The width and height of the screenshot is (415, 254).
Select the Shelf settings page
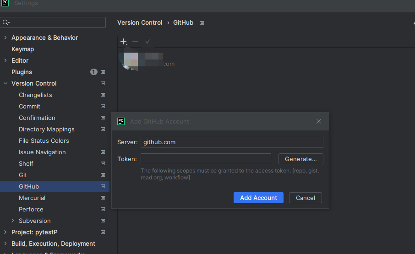click(x=26, y=163)
